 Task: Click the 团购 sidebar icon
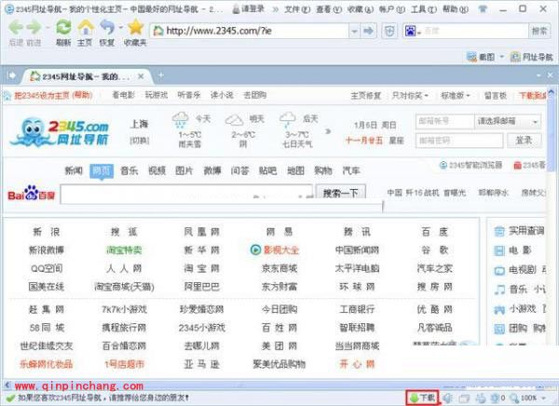click(499, 329)
